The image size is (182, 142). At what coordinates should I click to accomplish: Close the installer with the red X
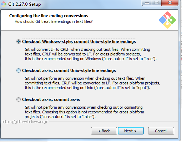click(170, 3)
